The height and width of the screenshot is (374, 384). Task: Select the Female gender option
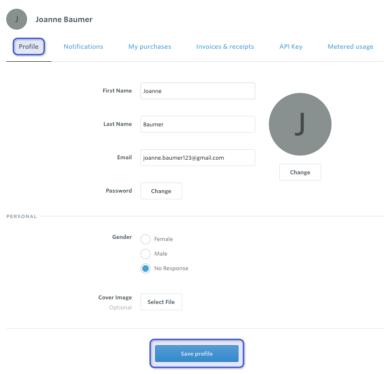pos(146,239)
